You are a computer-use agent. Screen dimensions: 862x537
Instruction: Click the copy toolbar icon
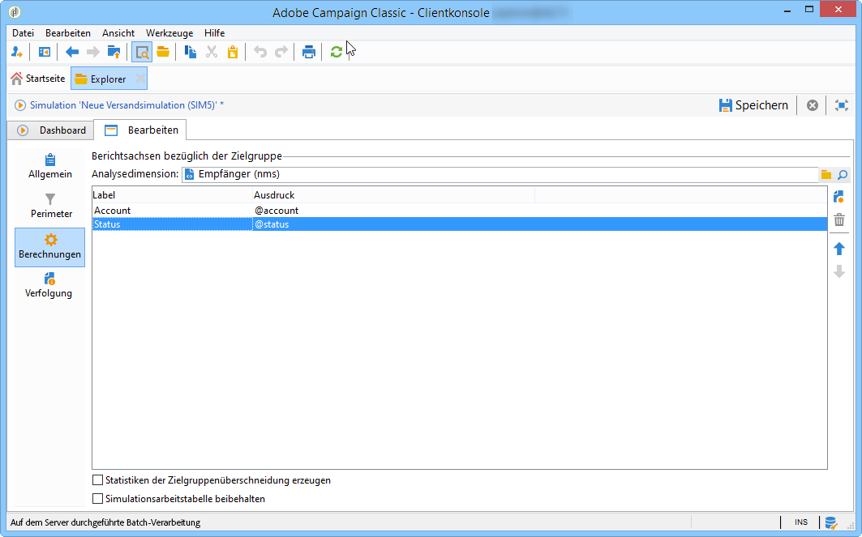(191, 52)
